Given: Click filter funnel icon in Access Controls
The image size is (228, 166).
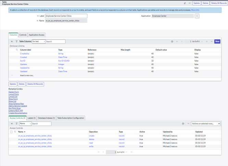Looking at the screenshot, I should pos(16,124).
